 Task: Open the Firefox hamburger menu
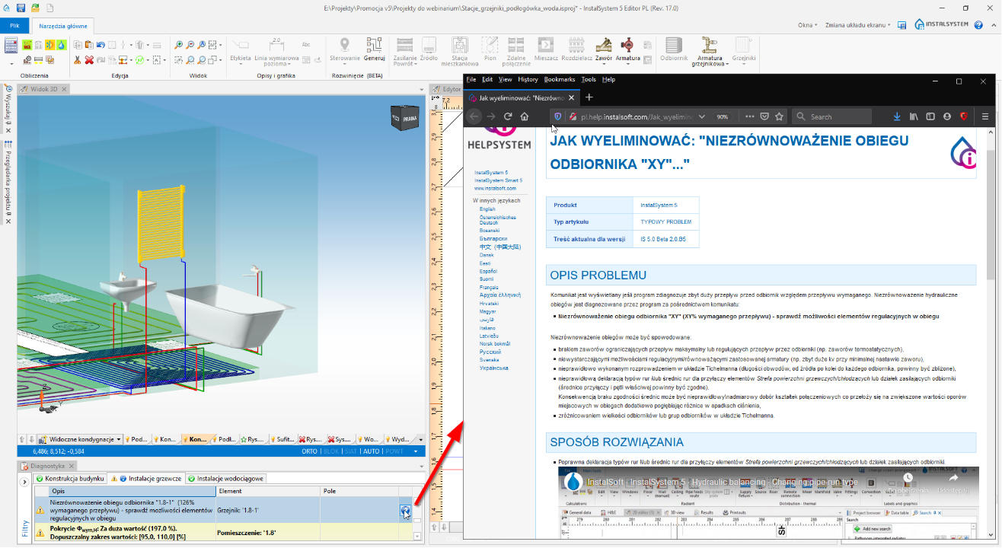tap(984, 116)
